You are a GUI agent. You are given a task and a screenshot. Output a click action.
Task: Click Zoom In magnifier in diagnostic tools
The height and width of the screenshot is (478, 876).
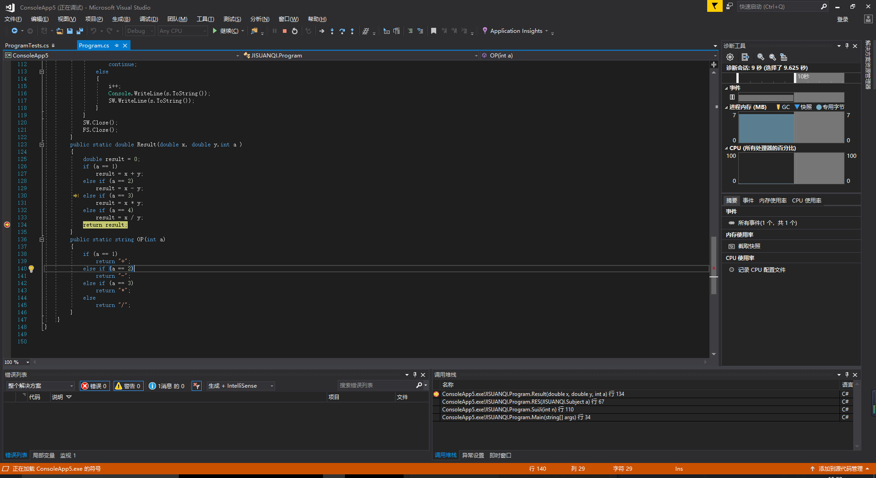pyautogui.click(x=761, y=57)
